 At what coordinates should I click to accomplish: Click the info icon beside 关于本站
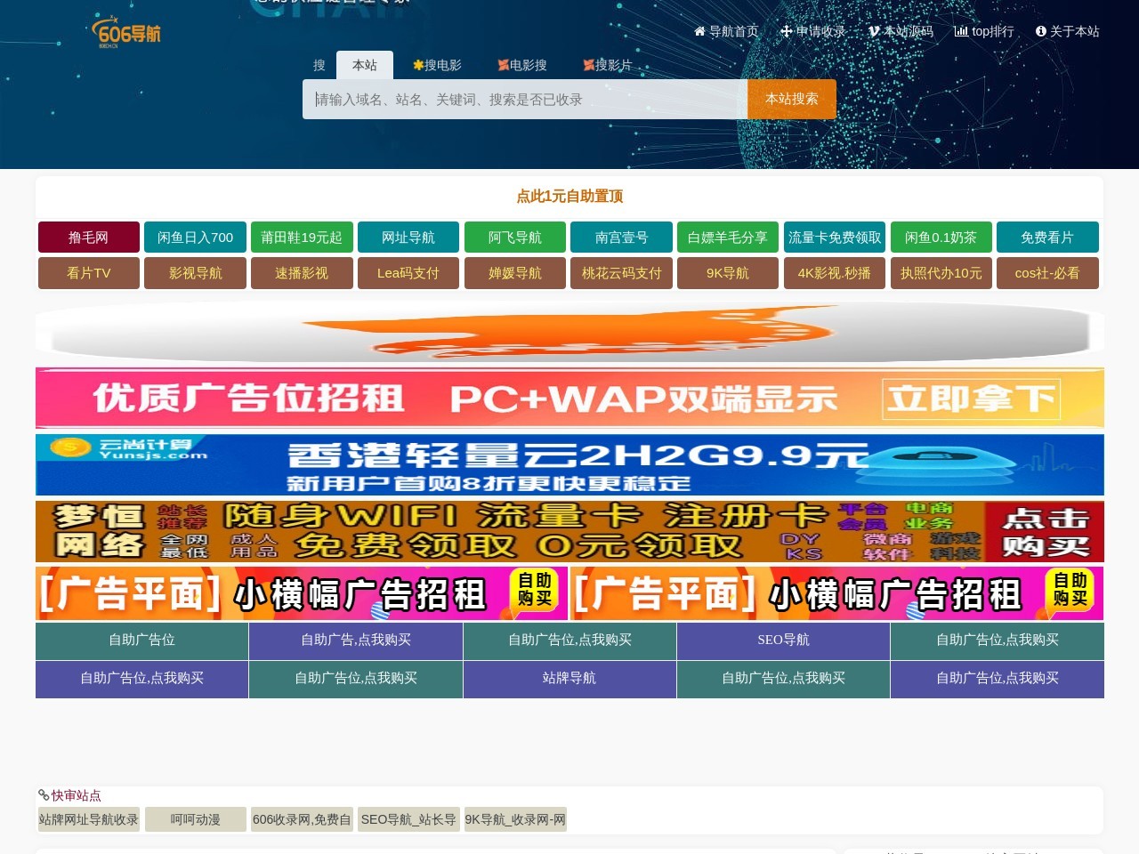[1041, 31]
